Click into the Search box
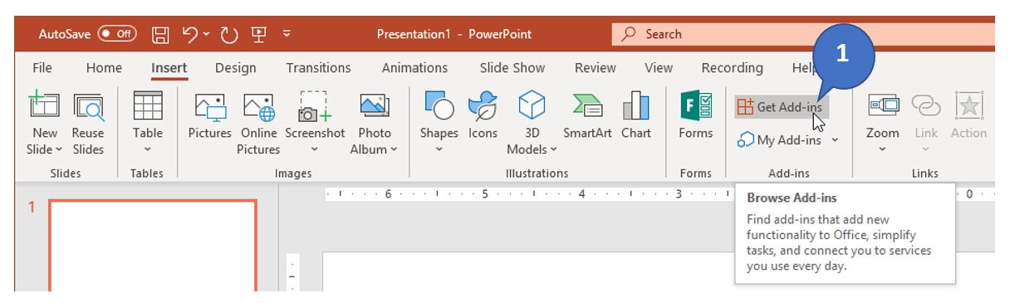 tap(803, 34)
